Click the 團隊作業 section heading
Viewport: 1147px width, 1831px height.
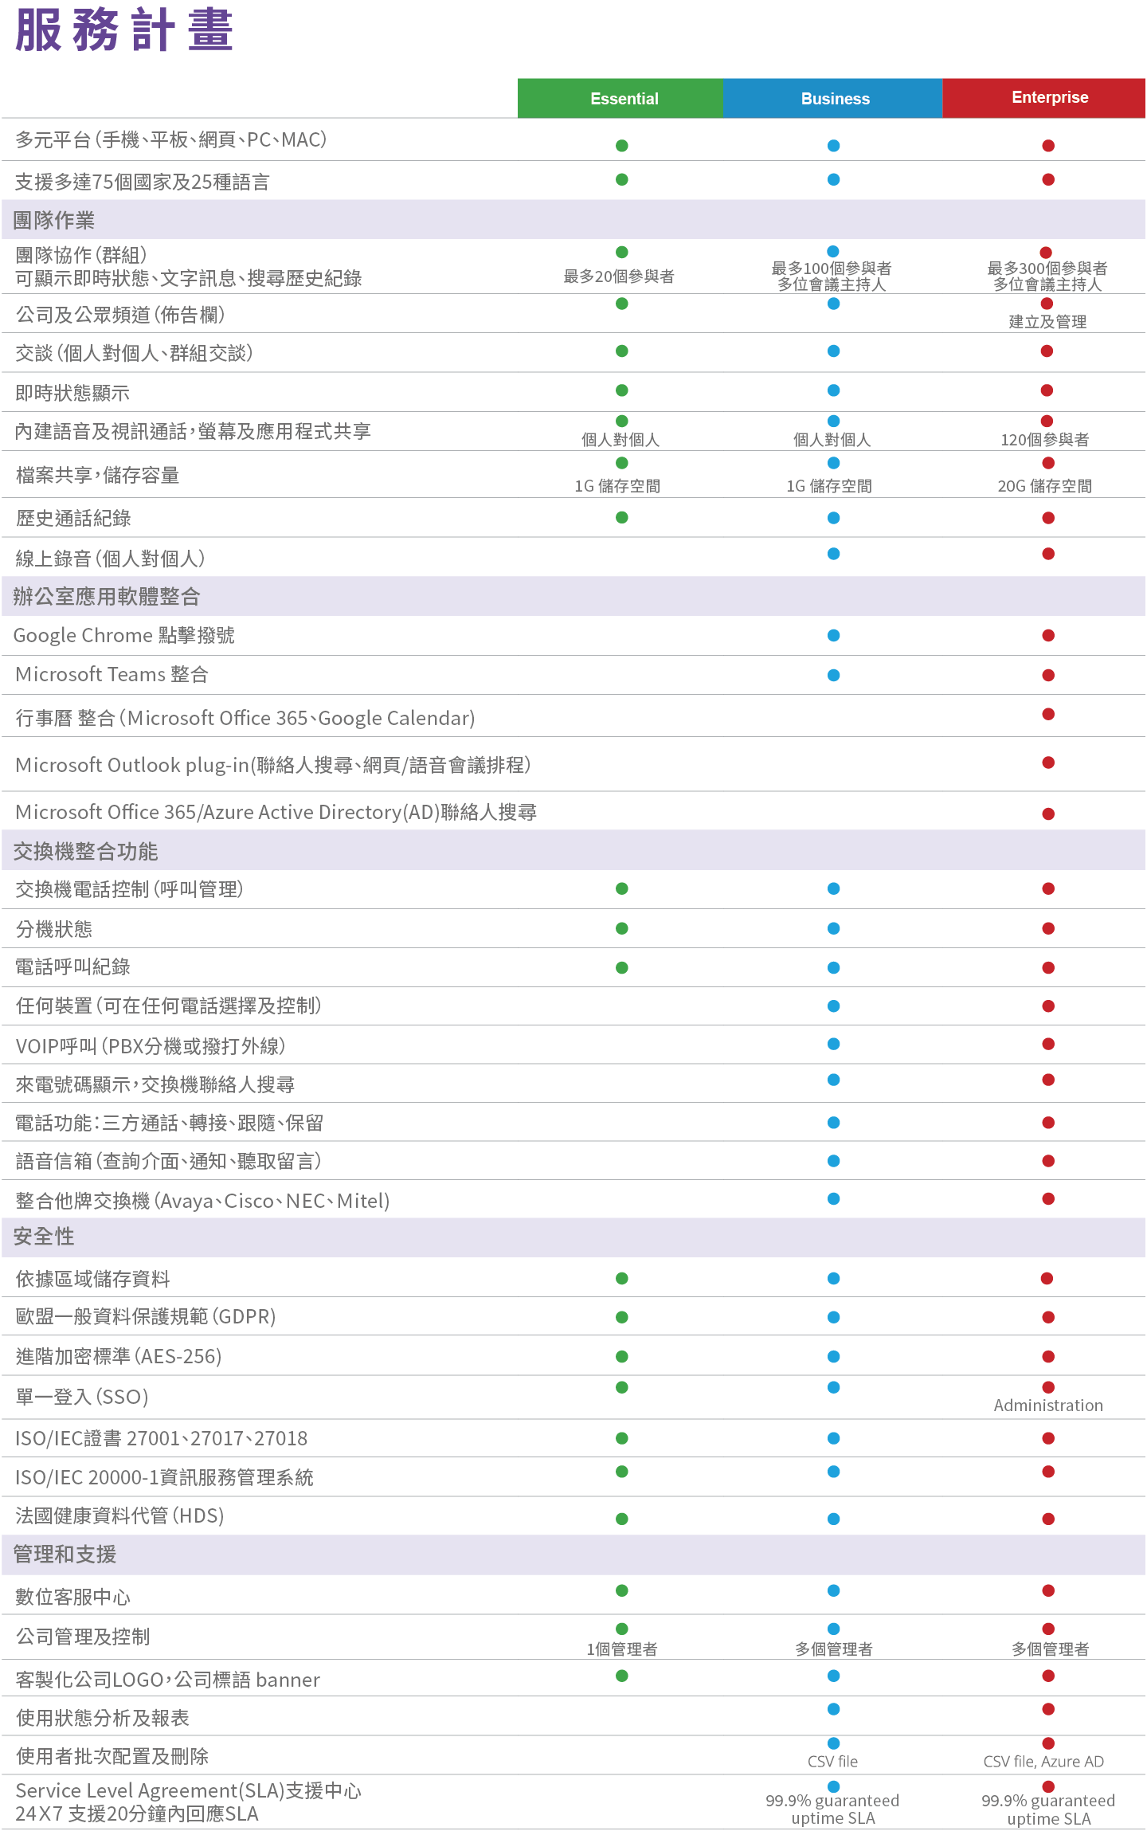(x=53, y=220)
